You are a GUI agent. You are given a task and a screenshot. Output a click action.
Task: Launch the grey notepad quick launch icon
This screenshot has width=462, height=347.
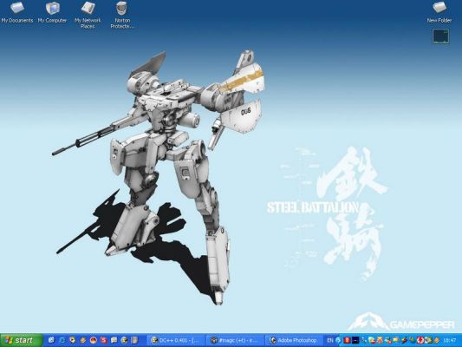click(134, 340)
